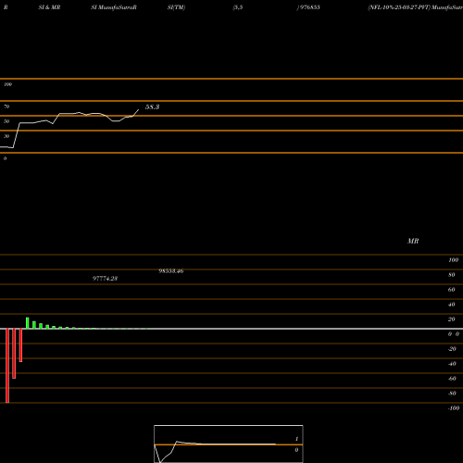Viewport: 463px width, 463px height.
Task: Click the 'SI MunafaSutraR' header text
Action: [x=114, y=7]
